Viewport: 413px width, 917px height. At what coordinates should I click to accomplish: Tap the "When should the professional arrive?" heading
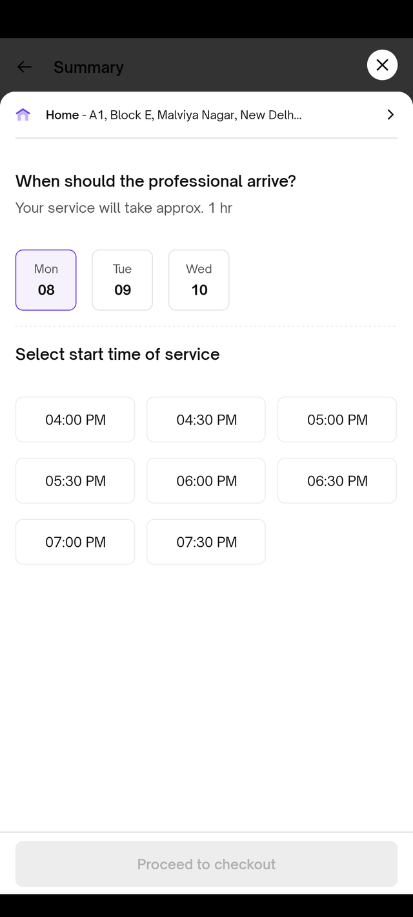pyautogui.click(x=156, y=181)
